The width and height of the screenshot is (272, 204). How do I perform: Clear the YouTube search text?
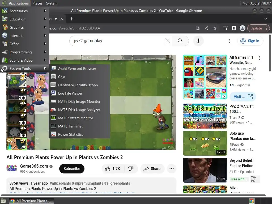167,41
